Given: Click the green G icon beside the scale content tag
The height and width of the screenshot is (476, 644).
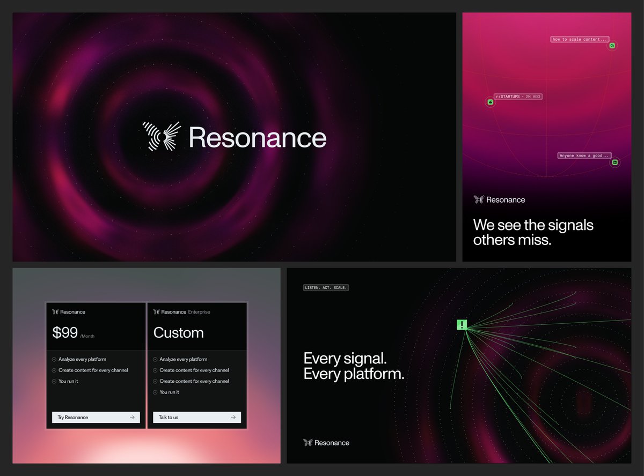Looking at the screenshot, I should (612, 46).
